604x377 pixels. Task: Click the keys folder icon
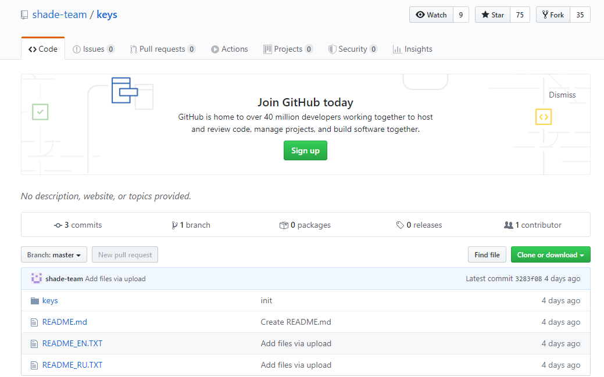34,301
